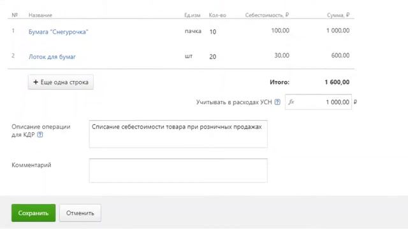Click the 'Учитывать в расходах УСН' label

click(x=234, y=102)
